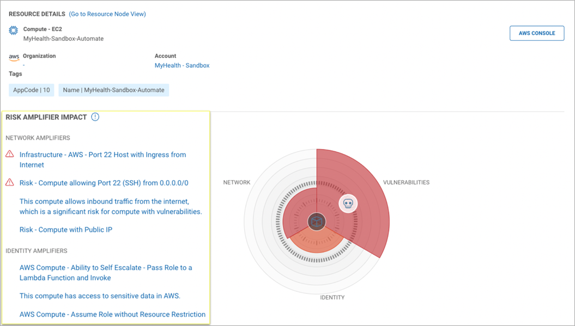
Task: Click the Account label
Action: [x=165, y=56]
